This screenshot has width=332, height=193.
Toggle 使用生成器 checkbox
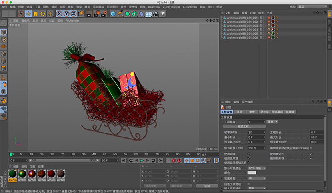[249, 158]
